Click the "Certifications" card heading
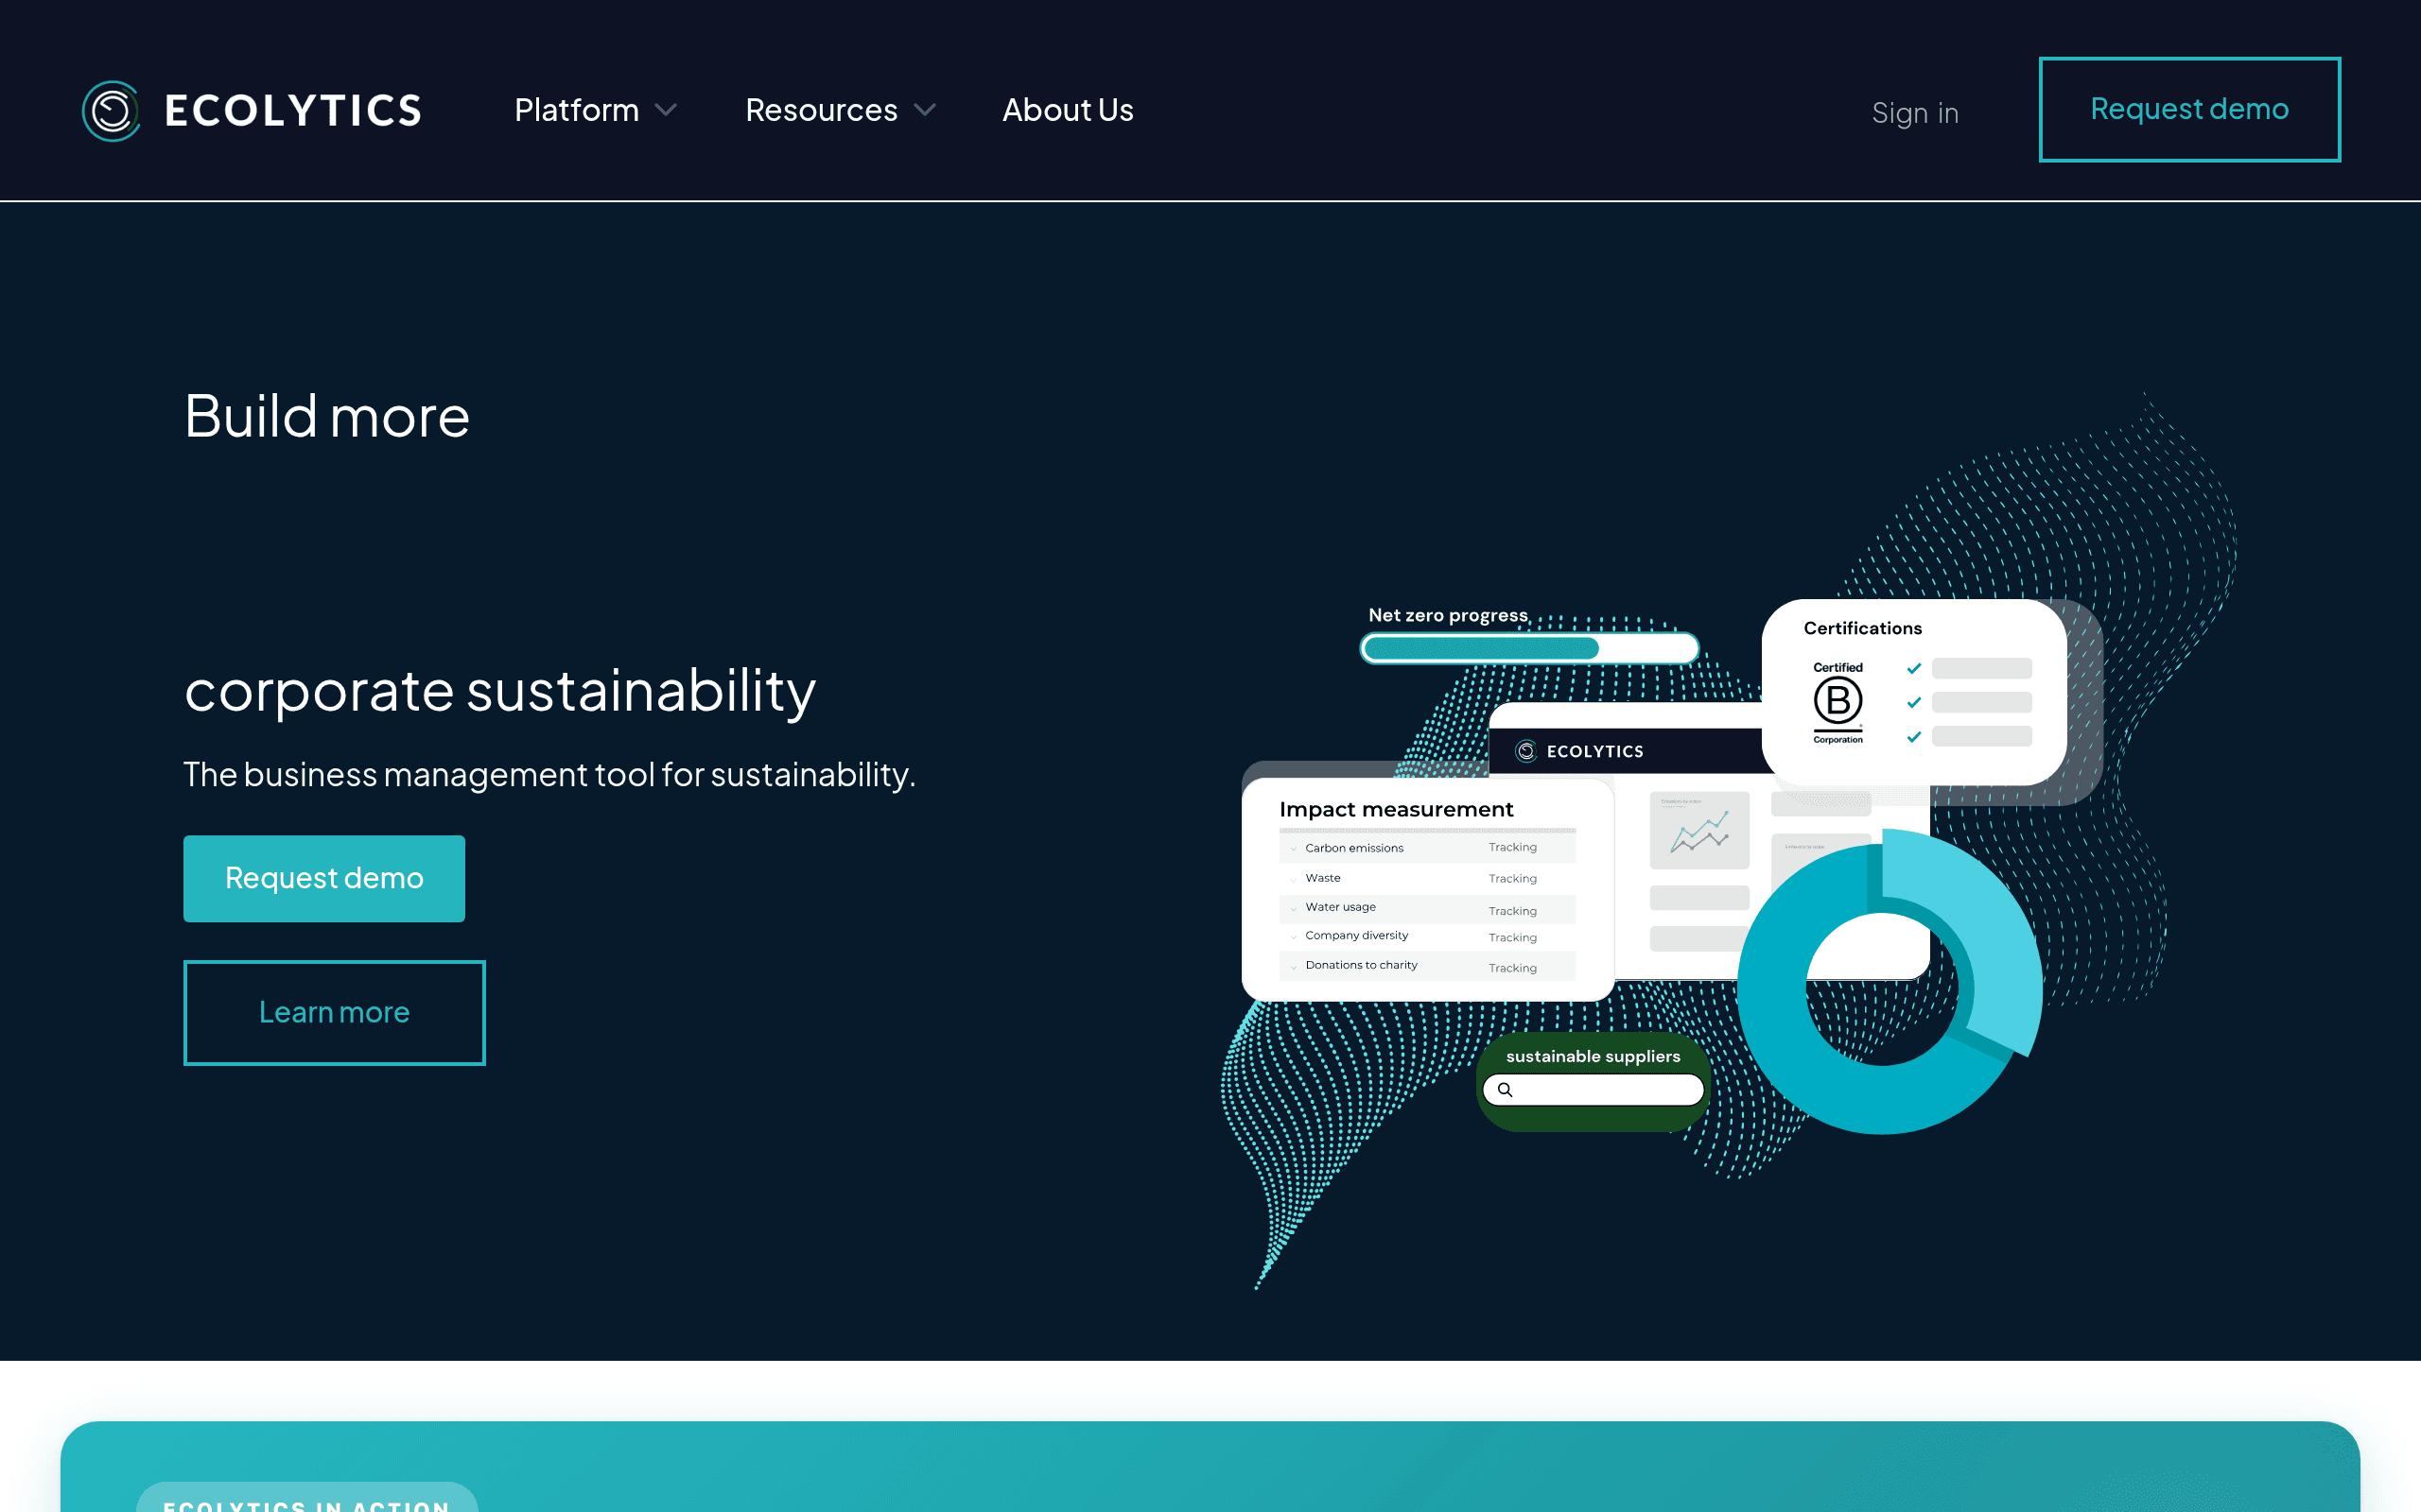This screenshot has width=2421, height=1512. 1862,628
